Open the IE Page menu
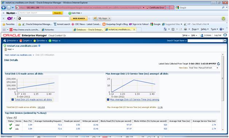The width and height of the screenshot is (229, 138). point(195,29)
